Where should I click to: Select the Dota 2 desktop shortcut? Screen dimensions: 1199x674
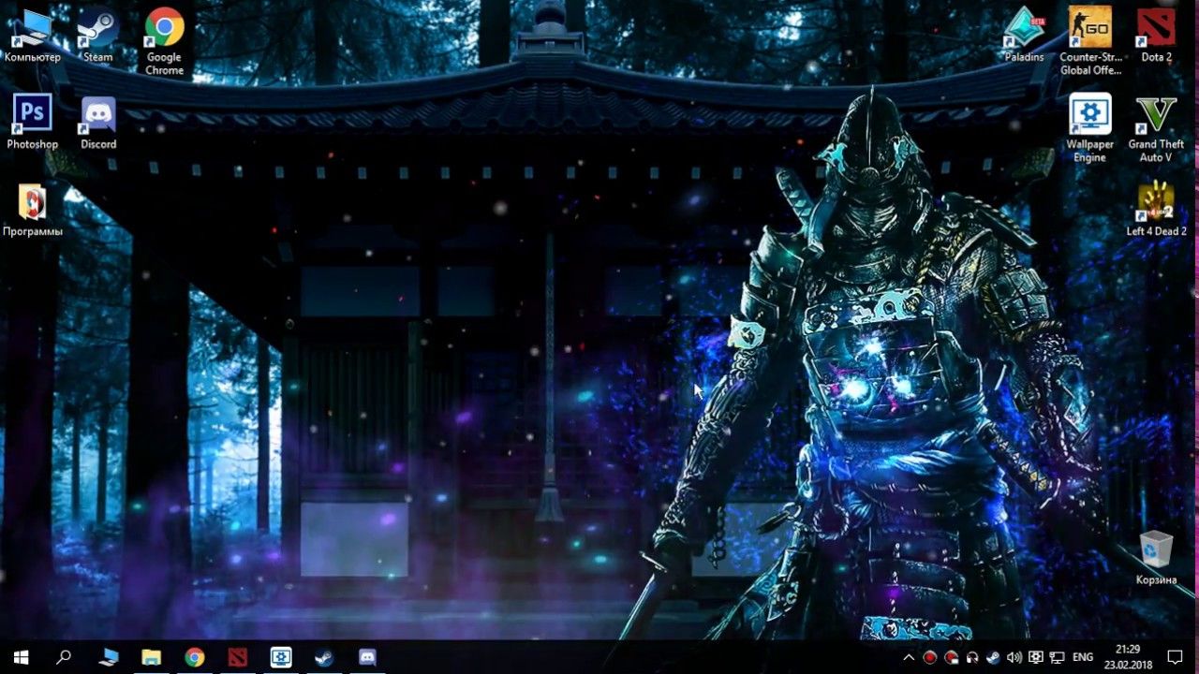[1156, 35]
